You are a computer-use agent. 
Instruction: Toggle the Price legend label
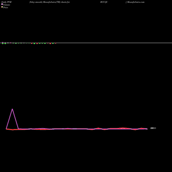pos(6,8)
